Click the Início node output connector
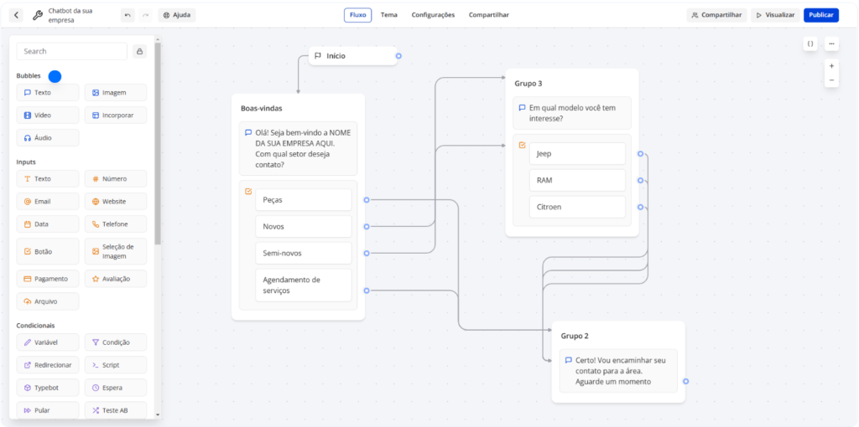The width and height of the screenshot is (859, 427). tap(398, 56)
